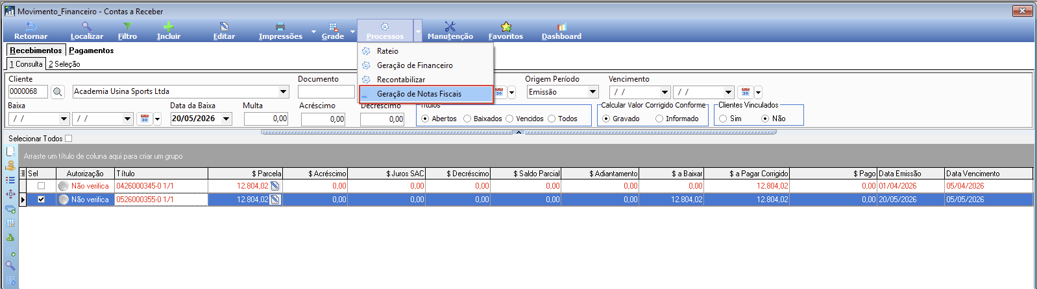Screen dimensions: 1037x289
Task: Click the note icon beside 0426000345-0 parcela
Action: 275,186
